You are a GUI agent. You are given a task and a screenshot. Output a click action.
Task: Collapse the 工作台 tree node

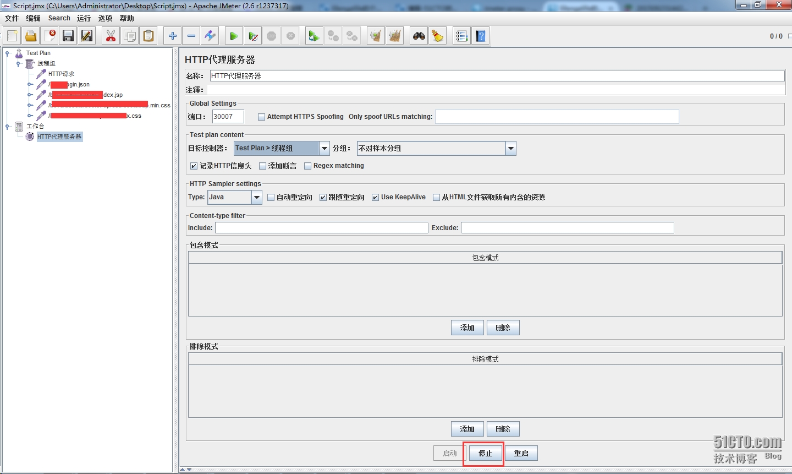[x=7, y=127]
